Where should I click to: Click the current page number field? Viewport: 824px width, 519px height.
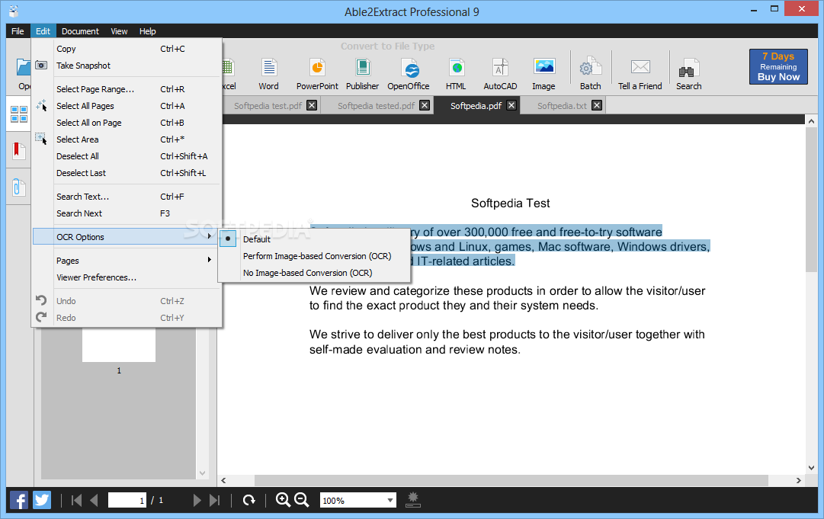[x=127, y=500]
